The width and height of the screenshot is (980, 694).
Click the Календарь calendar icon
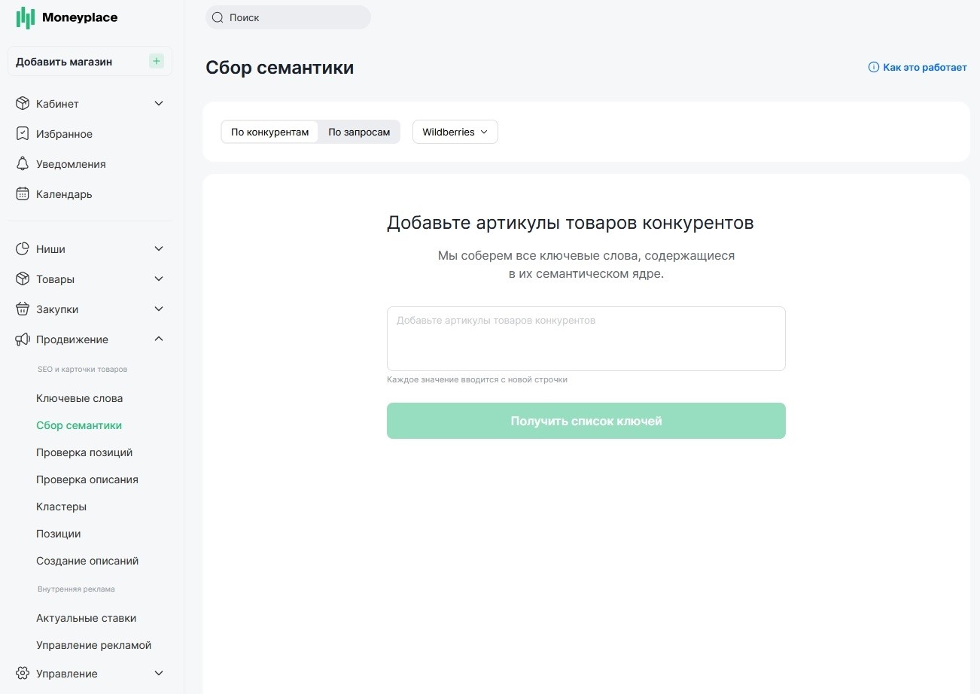pos(23,194)
